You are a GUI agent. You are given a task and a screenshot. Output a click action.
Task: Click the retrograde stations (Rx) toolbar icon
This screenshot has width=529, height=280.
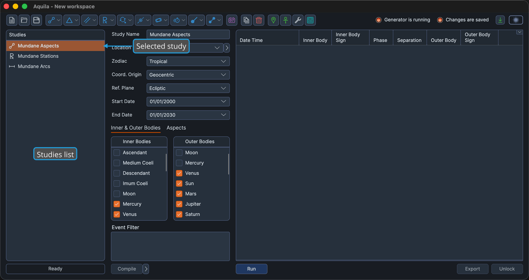pos(105,20)
